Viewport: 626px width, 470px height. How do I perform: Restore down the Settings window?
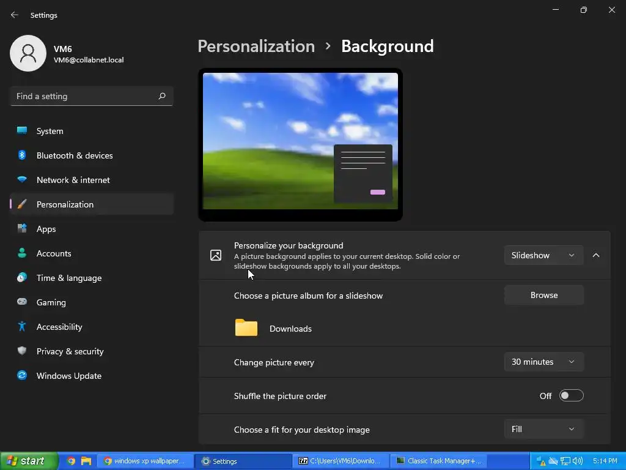click(584, 10)
